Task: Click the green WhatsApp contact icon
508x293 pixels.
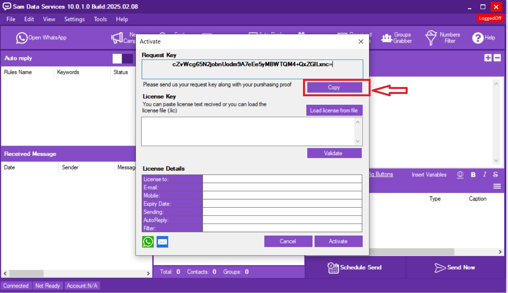Action: pyautogui.click(x=148, y=242)
